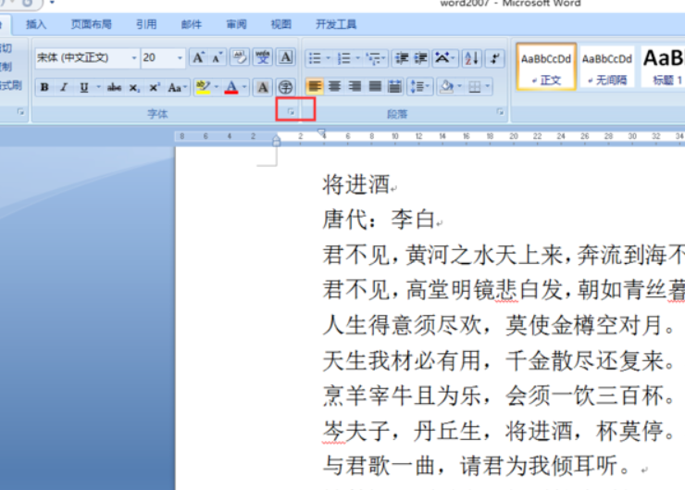The image size is (685, 490).
Task: Open shading paint bucket color
Action: [x=446, y=86]
